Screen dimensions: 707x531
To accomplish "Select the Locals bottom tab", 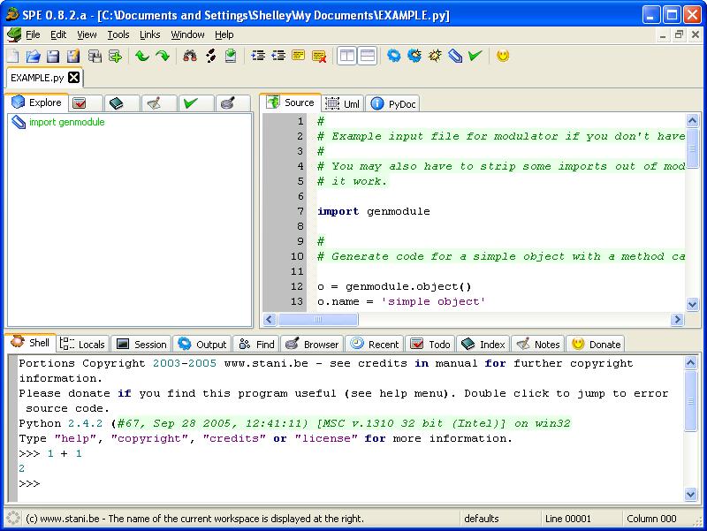I will 83,345.
